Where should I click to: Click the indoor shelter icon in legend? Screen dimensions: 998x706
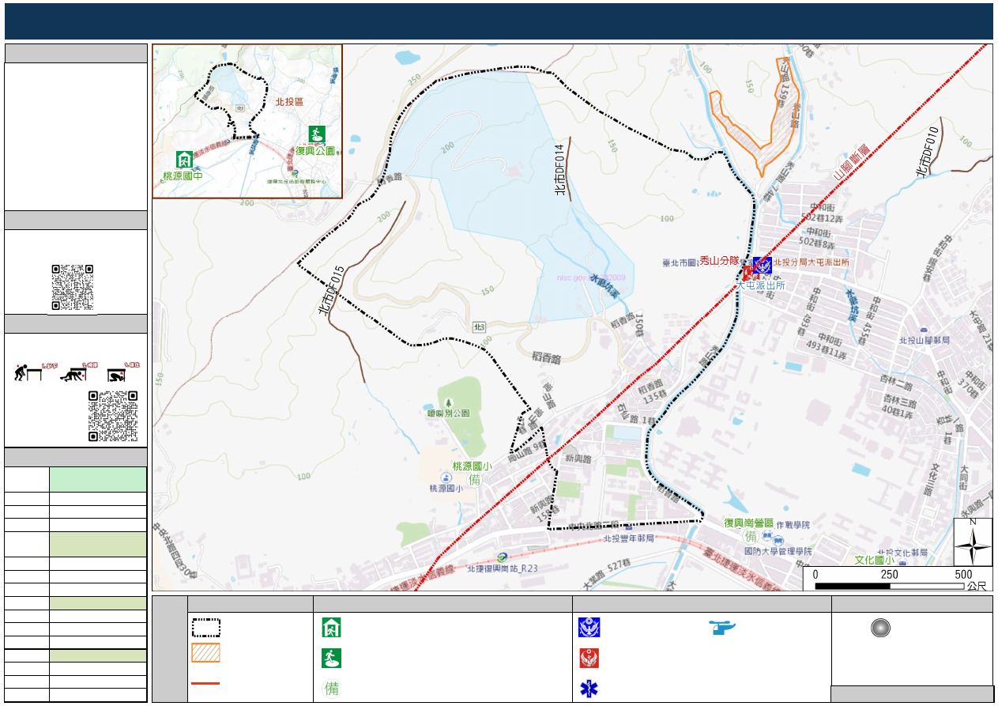coord(331,629)
